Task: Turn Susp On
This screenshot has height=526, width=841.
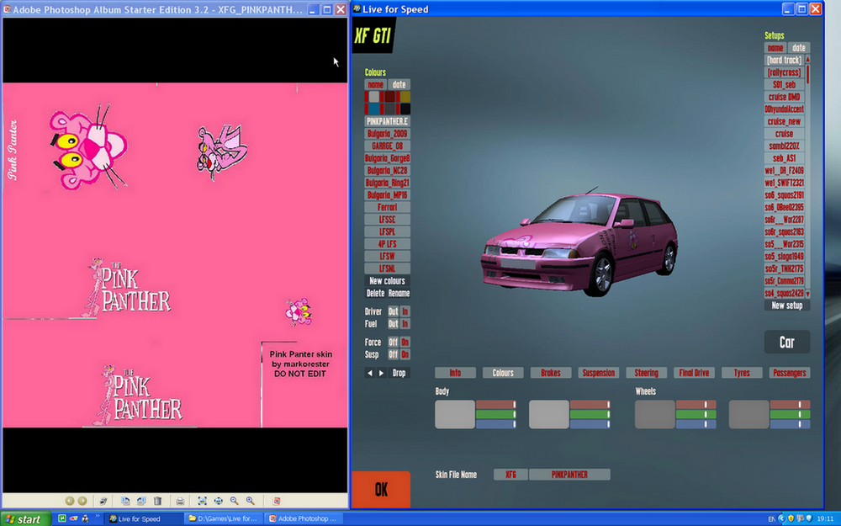Action: [x=405, y=354]
